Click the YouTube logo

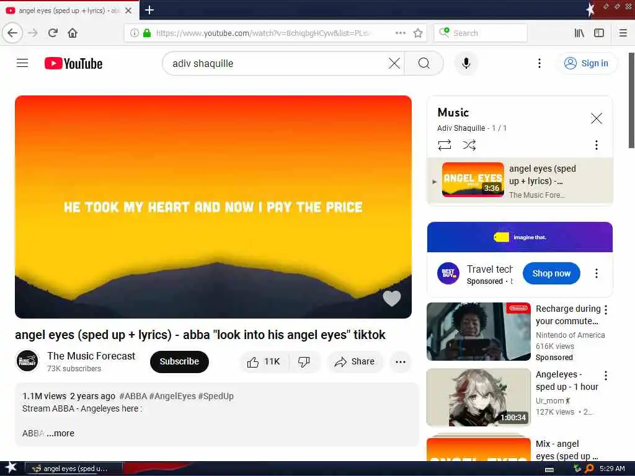[73, 64]
